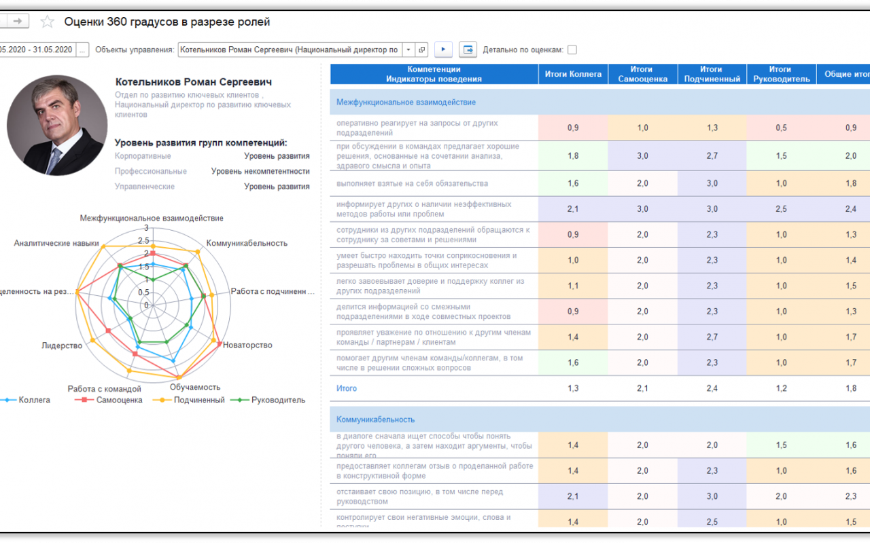Toggle the Коллега legend marker
Image resolution: width=870 pixels, height=543 pixels.
tap(7, 400)
